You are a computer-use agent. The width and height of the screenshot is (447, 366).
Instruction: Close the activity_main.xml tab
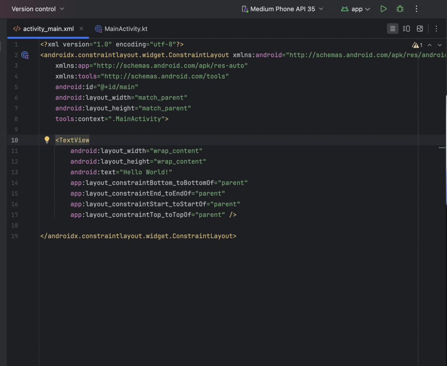click(81, 29)
